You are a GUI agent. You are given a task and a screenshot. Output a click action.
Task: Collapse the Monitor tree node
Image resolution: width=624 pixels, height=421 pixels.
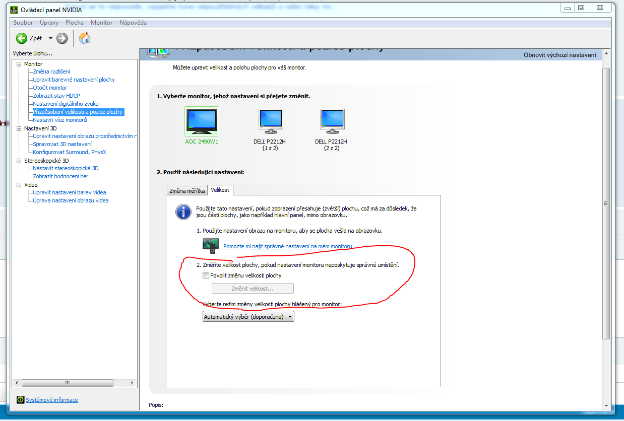coord(19,64)
